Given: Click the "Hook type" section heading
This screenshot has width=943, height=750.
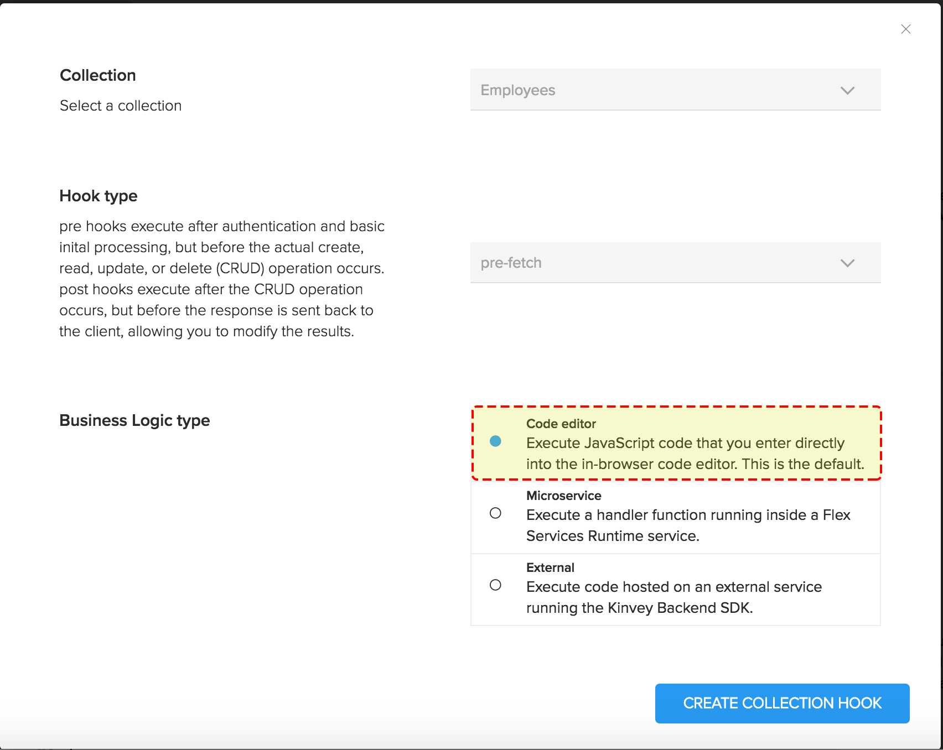Looking at the screenshot, I should (99, 196).
